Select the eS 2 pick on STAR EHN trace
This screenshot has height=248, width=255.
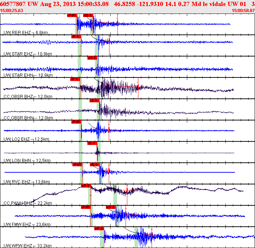(92, 58)
